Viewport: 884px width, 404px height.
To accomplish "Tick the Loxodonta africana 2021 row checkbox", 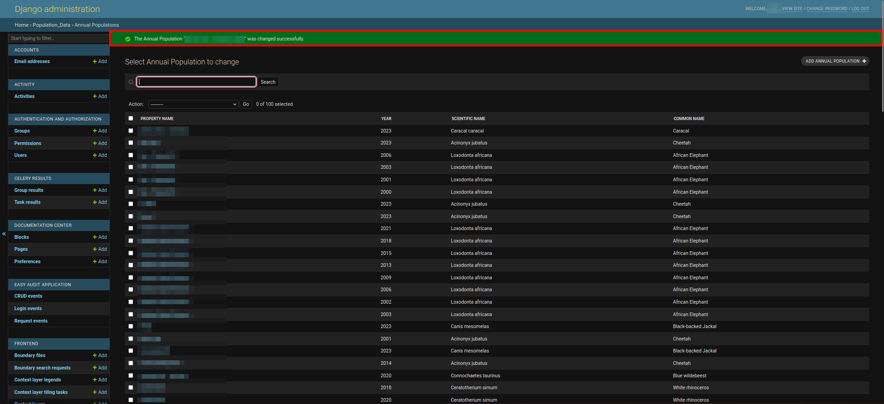I will click(131, 228).
